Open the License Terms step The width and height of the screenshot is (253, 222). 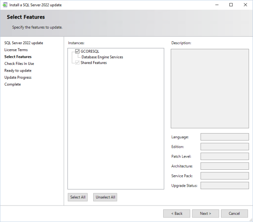coord(16,50)
